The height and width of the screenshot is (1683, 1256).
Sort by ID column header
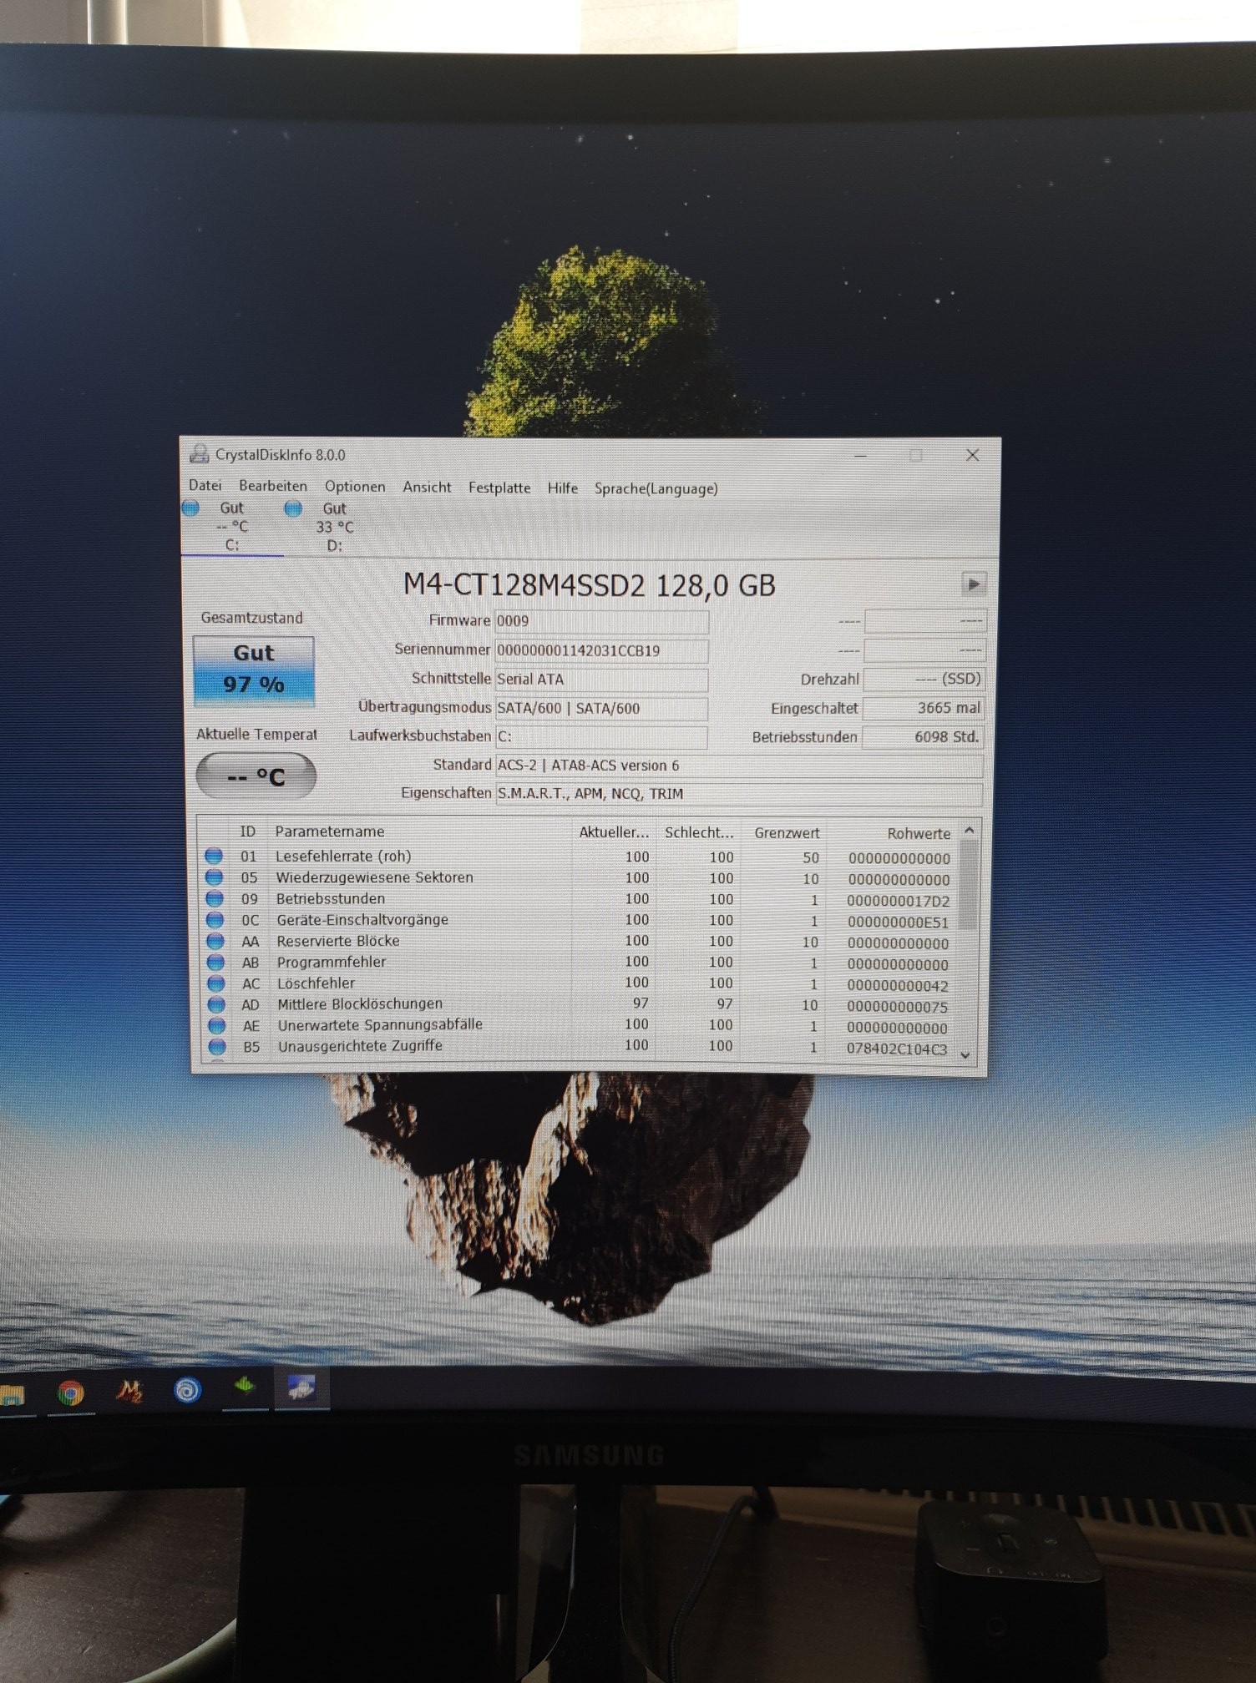[x=248, y=831]
